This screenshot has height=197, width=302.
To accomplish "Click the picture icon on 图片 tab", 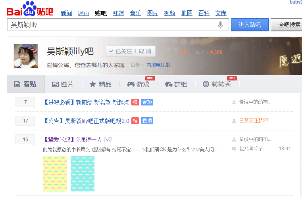I will tap(55, 84).
